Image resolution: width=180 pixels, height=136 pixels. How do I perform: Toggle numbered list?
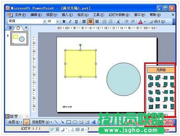(105, 22)
